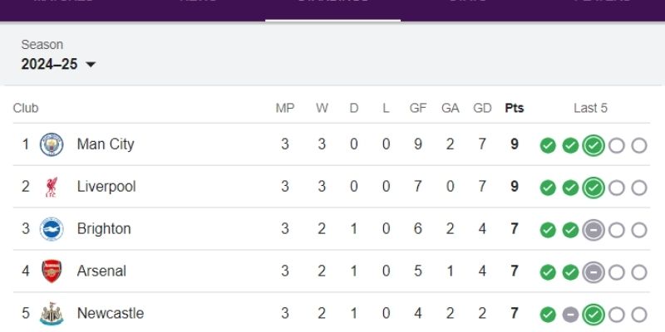Open the Man City team name
Image resolution: width=665 pixels, height=332 pixels.
click(x=105, y=144)
